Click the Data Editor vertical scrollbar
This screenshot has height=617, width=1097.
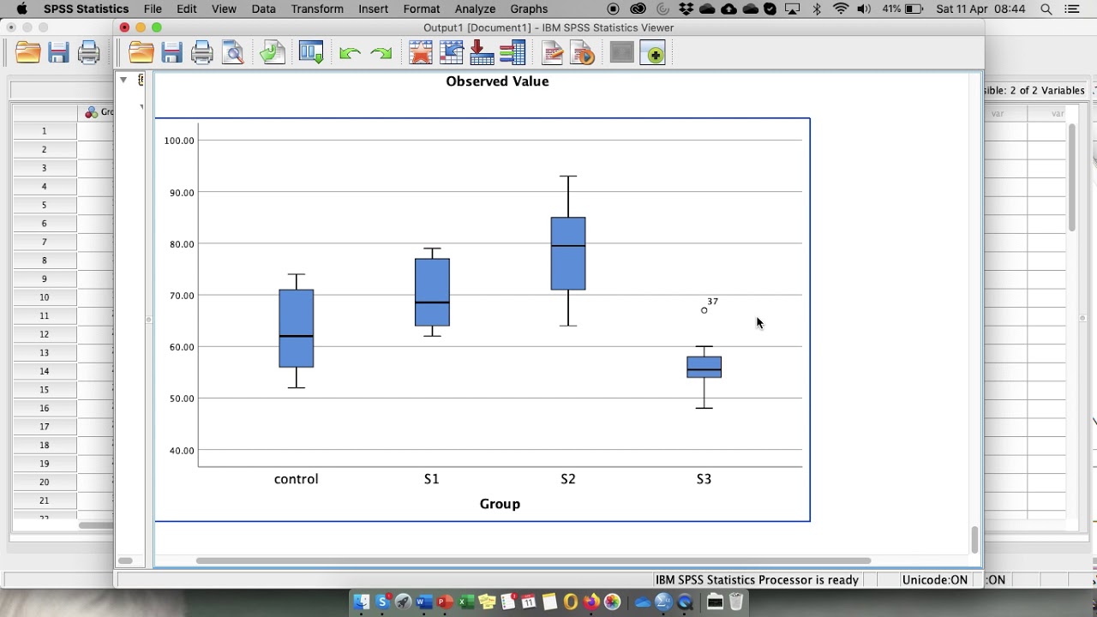tap(1071, 177)
